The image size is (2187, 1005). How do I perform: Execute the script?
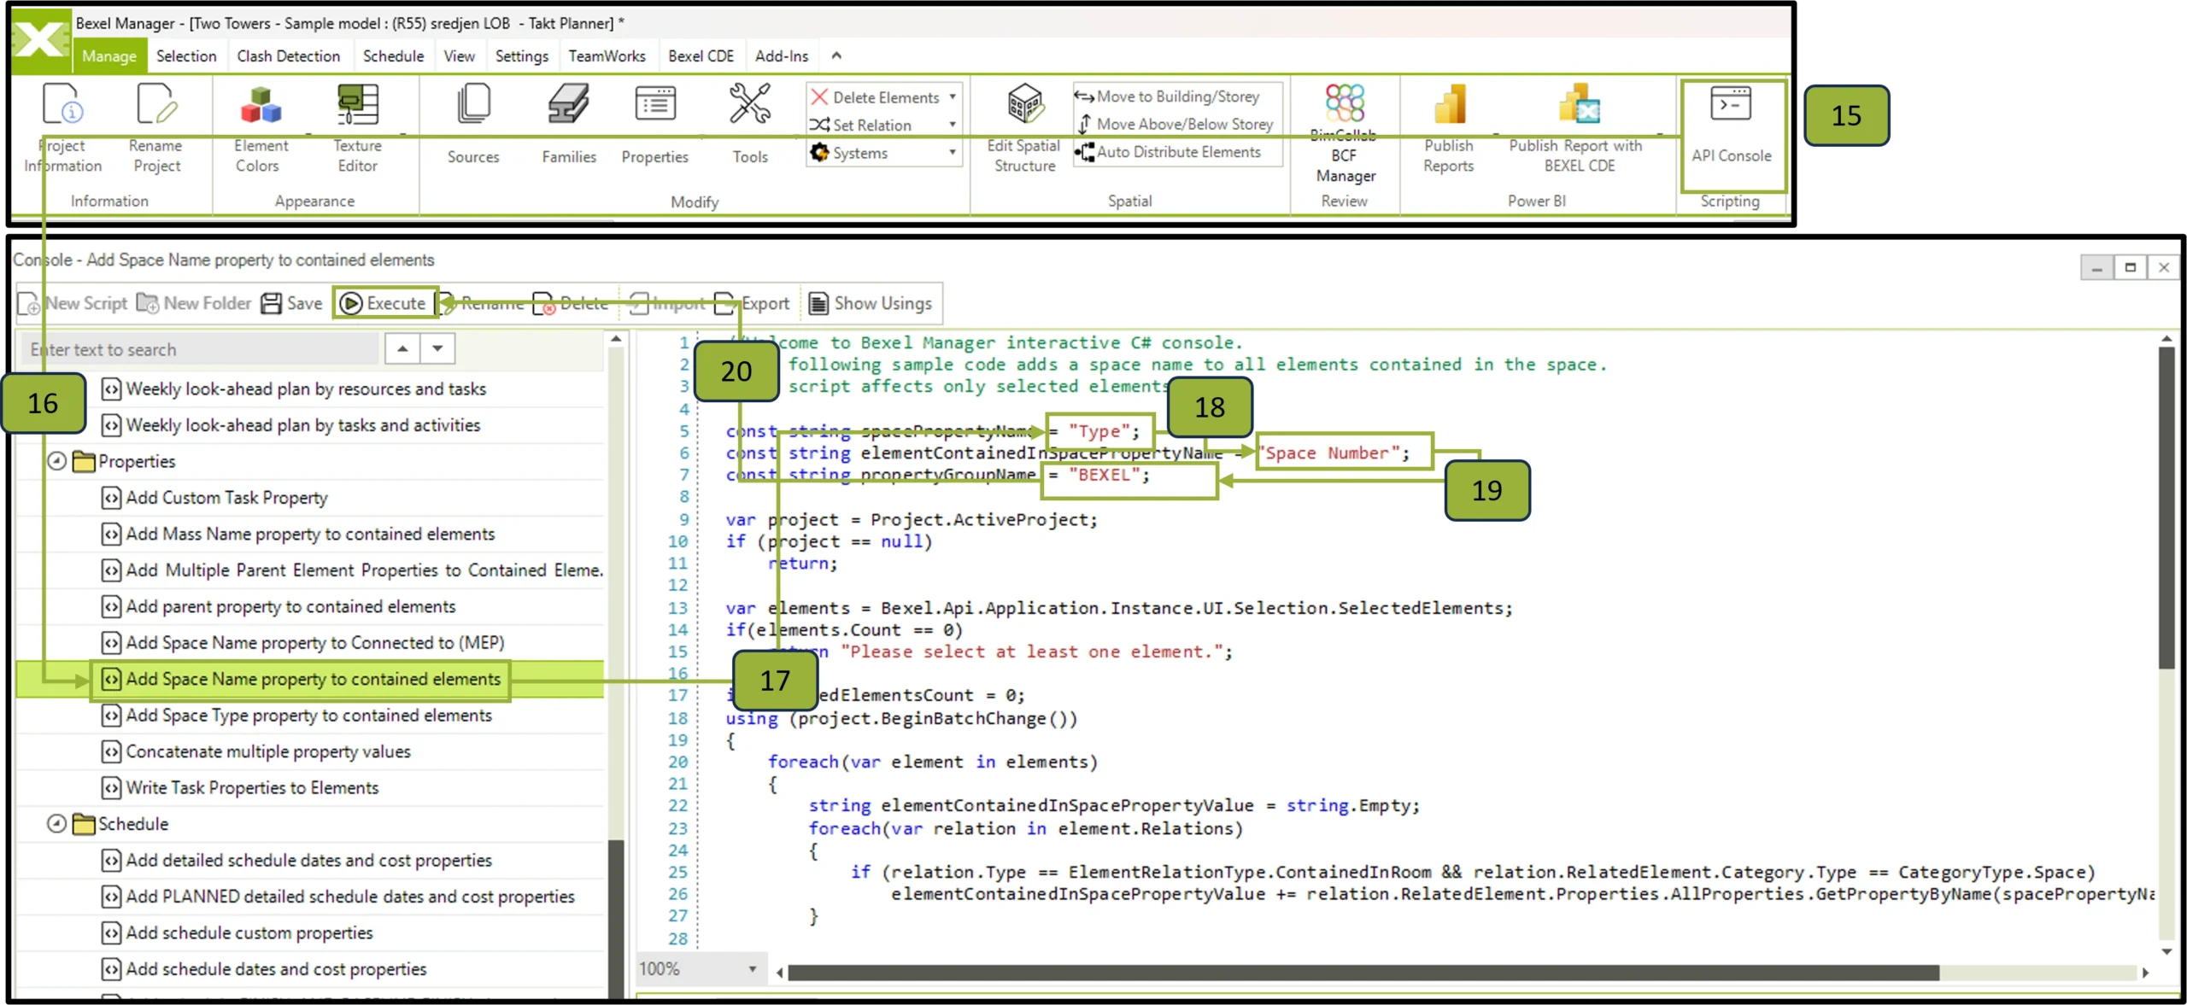click(384, 303)
